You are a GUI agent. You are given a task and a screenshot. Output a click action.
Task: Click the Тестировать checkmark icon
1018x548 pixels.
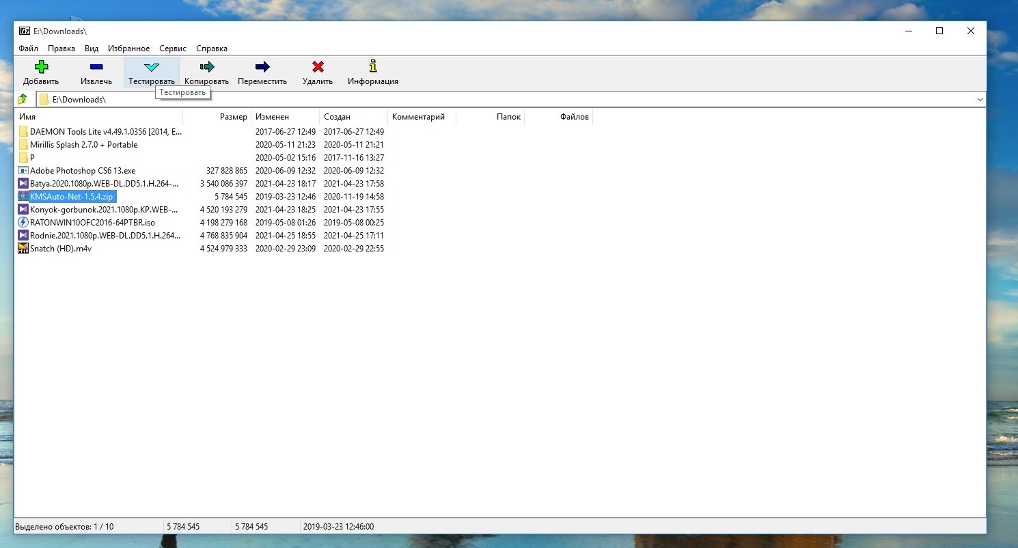coord(152,67)
